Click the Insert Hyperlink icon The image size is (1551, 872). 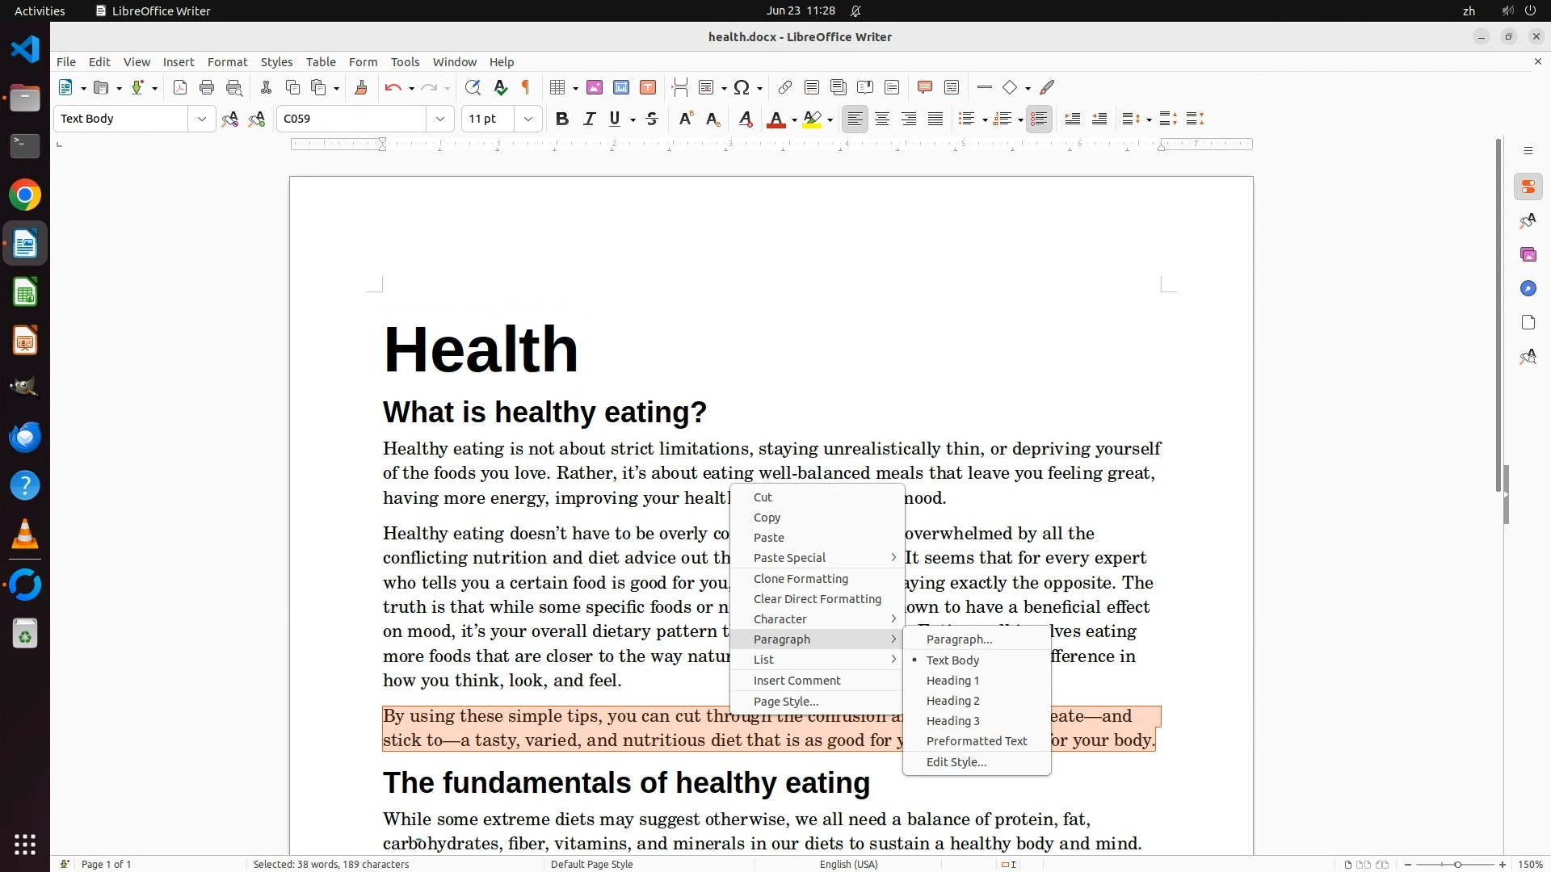[784, 88]
